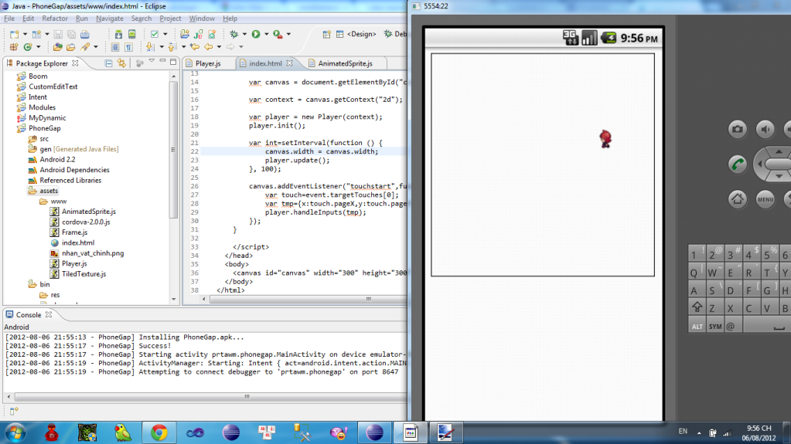
Task: Open Chrome from the Windows taskbar
Action: [x=159, y=432]
